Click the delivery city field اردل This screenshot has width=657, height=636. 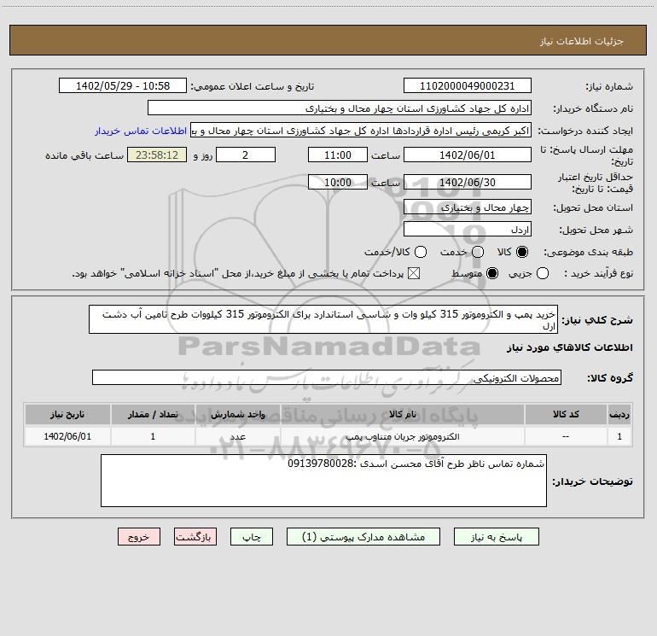click(468, 229)
